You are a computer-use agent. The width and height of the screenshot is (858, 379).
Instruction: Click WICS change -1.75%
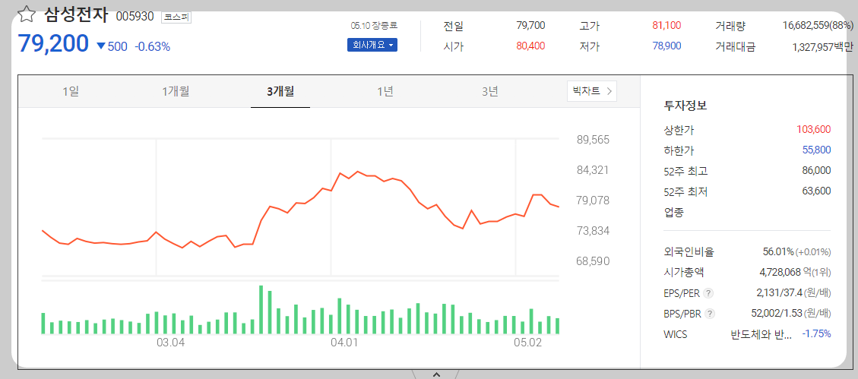tap(816, 333)
